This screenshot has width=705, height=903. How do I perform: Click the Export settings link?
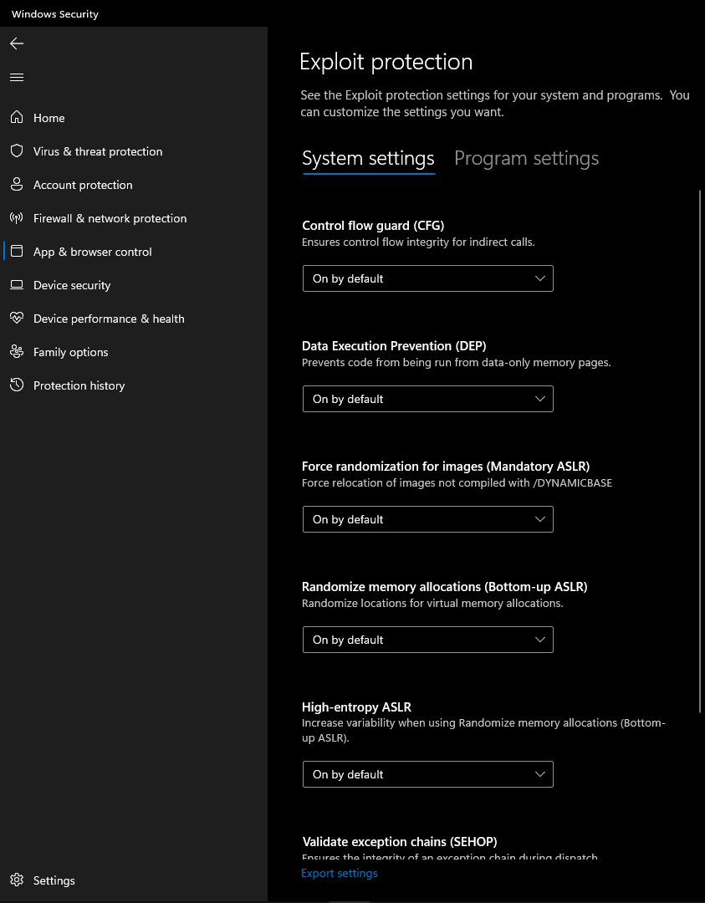point(340,874)
